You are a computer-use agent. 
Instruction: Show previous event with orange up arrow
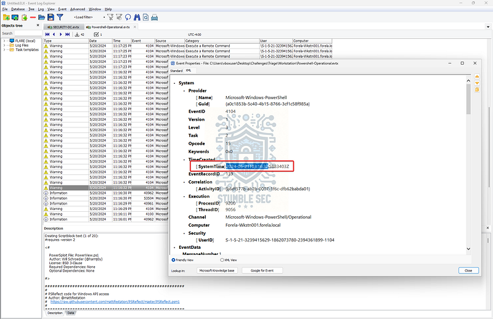(477, 76)
